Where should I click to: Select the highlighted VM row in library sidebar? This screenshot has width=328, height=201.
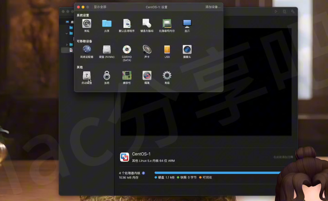[x=67, y=50]
